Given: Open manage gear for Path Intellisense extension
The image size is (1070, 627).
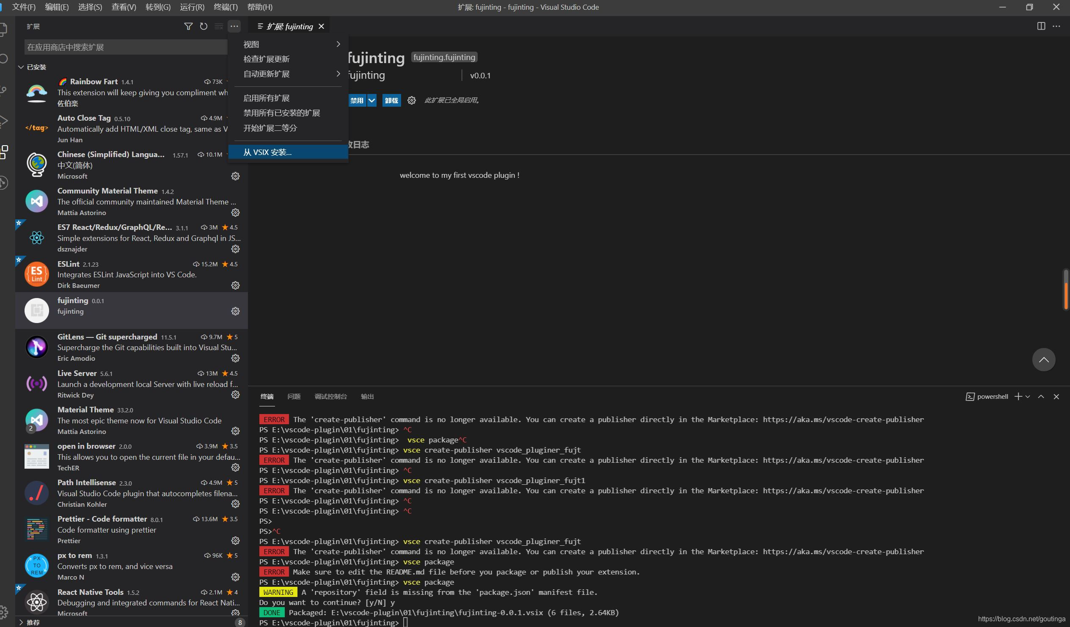Looking at the screenshot, I should click(x=235, y=504).
